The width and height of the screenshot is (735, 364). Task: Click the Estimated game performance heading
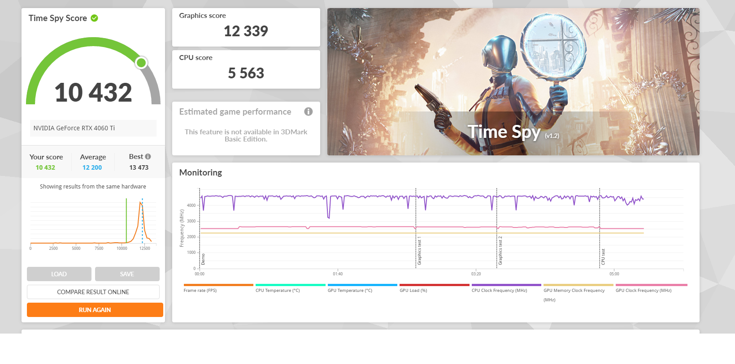[235, 111]
